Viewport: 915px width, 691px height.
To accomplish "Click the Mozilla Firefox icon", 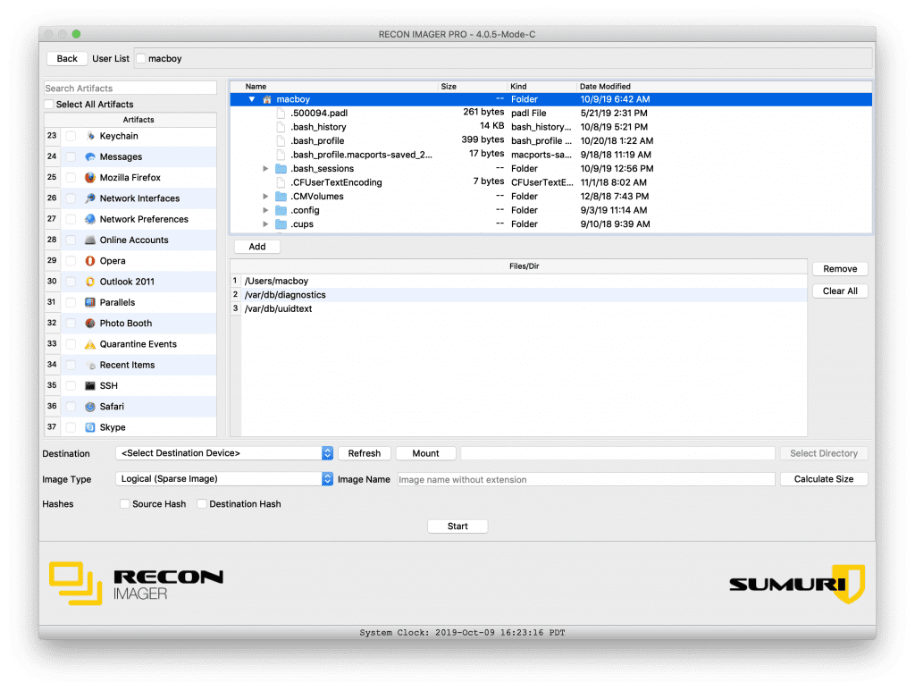I will tap(90, 177).
